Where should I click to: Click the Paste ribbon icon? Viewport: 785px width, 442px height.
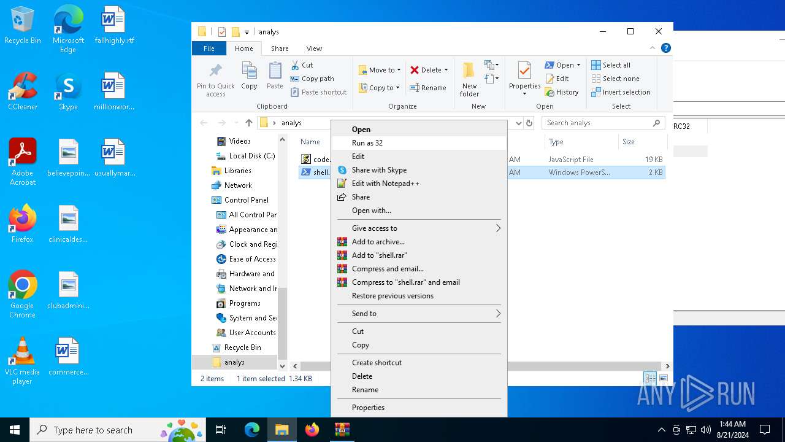pos(275,71)
